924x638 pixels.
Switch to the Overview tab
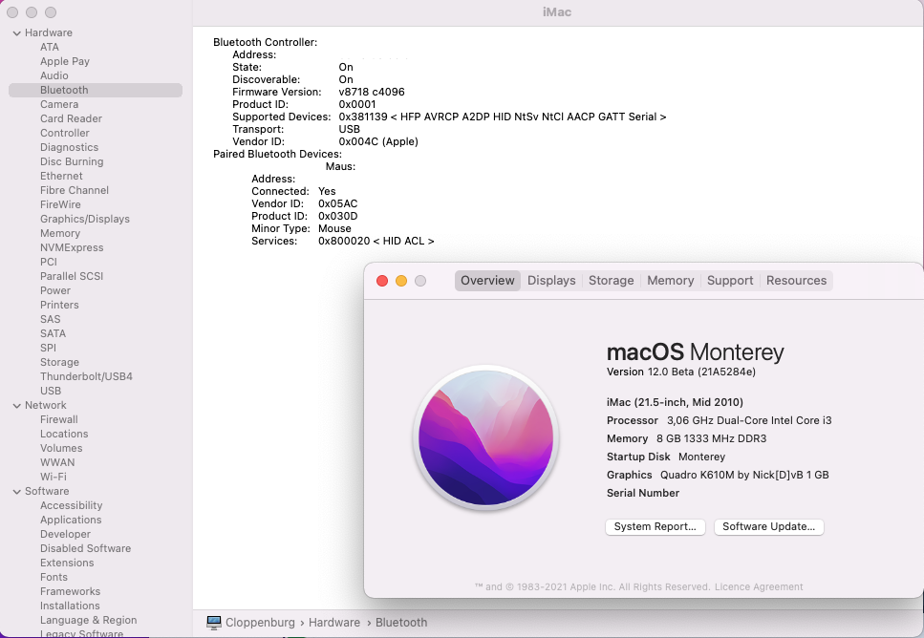pos(487,281)
